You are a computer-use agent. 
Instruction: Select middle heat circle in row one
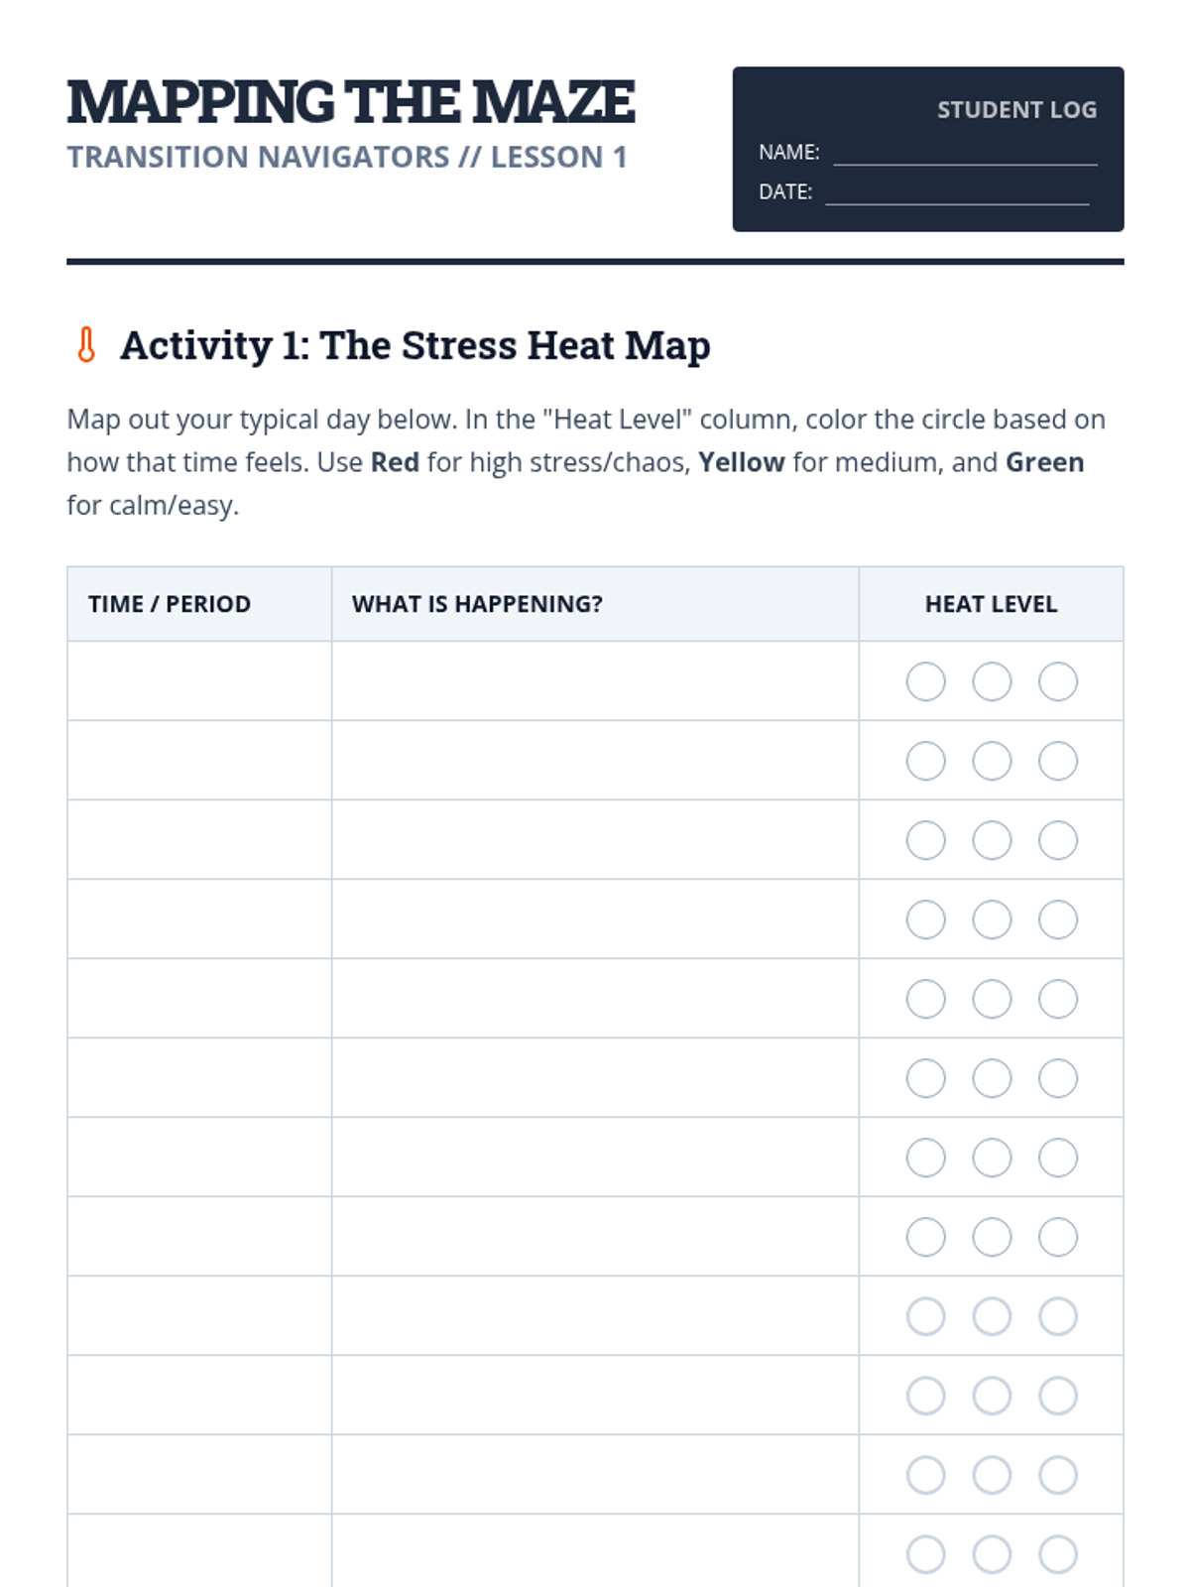(x=992, y=681)
